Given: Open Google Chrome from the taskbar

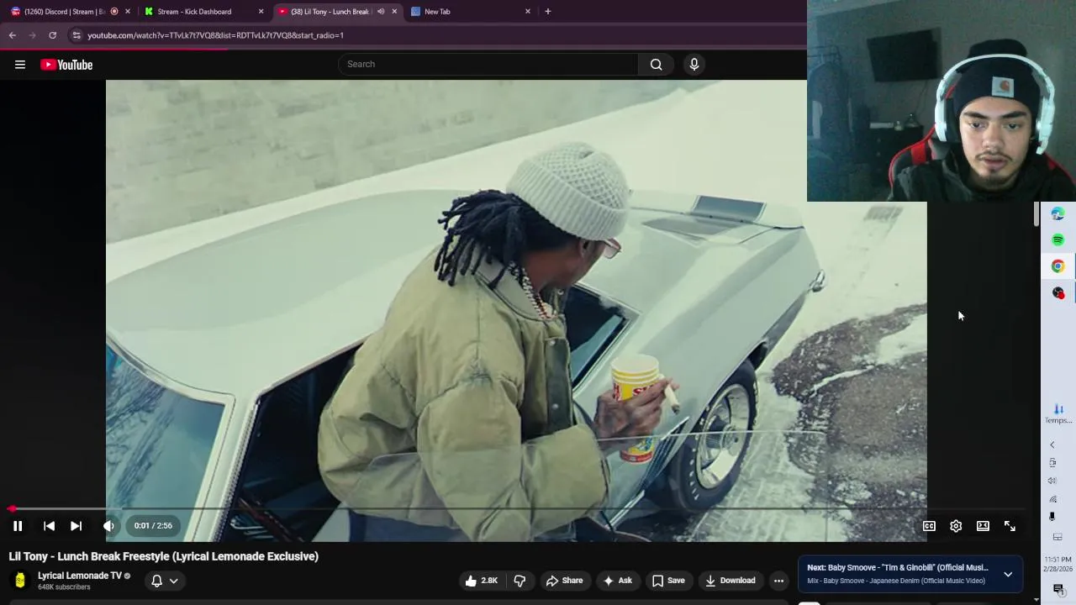Looking at the screenshot, I should pos(1058,266).
